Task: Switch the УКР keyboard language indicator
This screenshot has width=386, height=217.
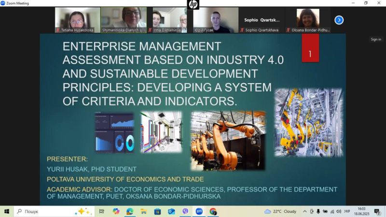Action: click(346, 211)
